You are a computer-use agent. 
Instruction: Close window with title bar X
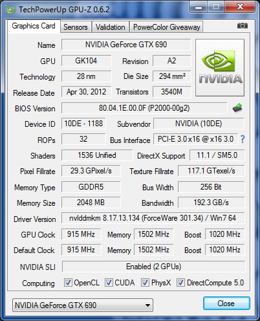point(240,7)
